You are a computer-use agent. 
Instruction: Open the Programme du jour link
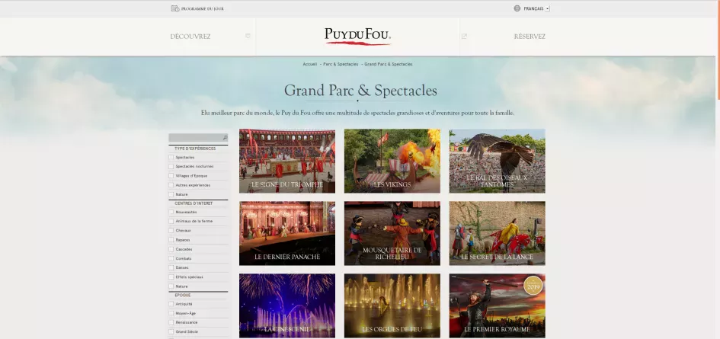[203, 8]
